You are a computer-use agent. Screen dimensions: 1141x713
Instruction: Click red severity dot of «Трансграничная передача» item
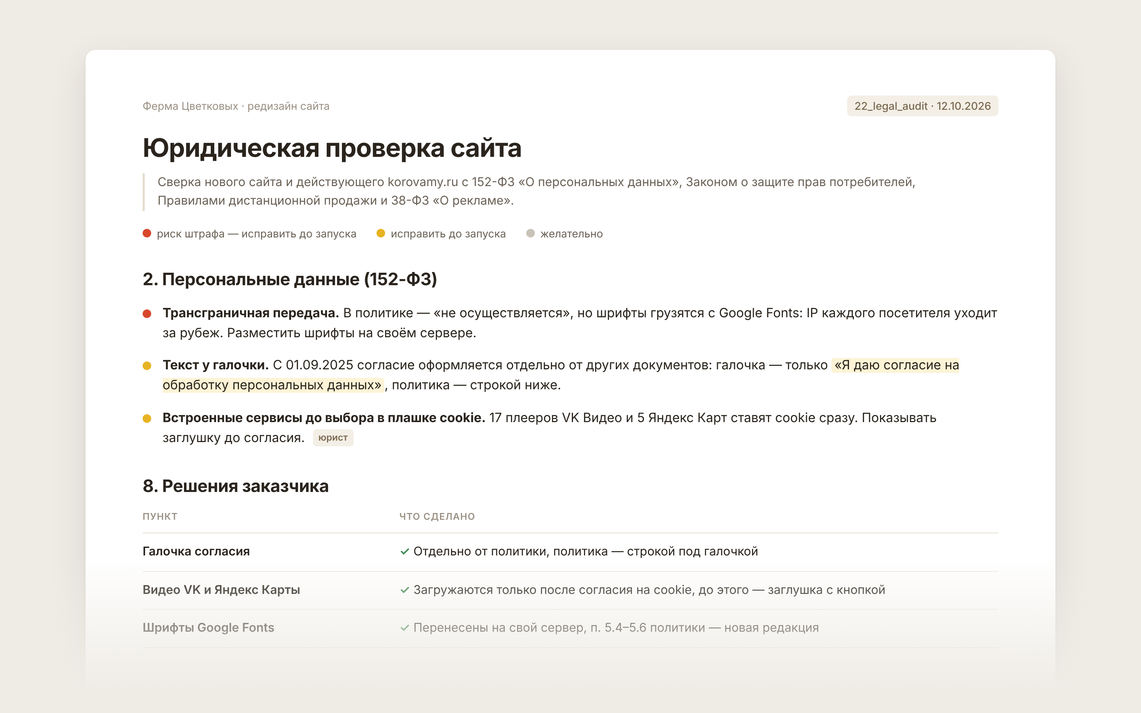click(147, 314)
